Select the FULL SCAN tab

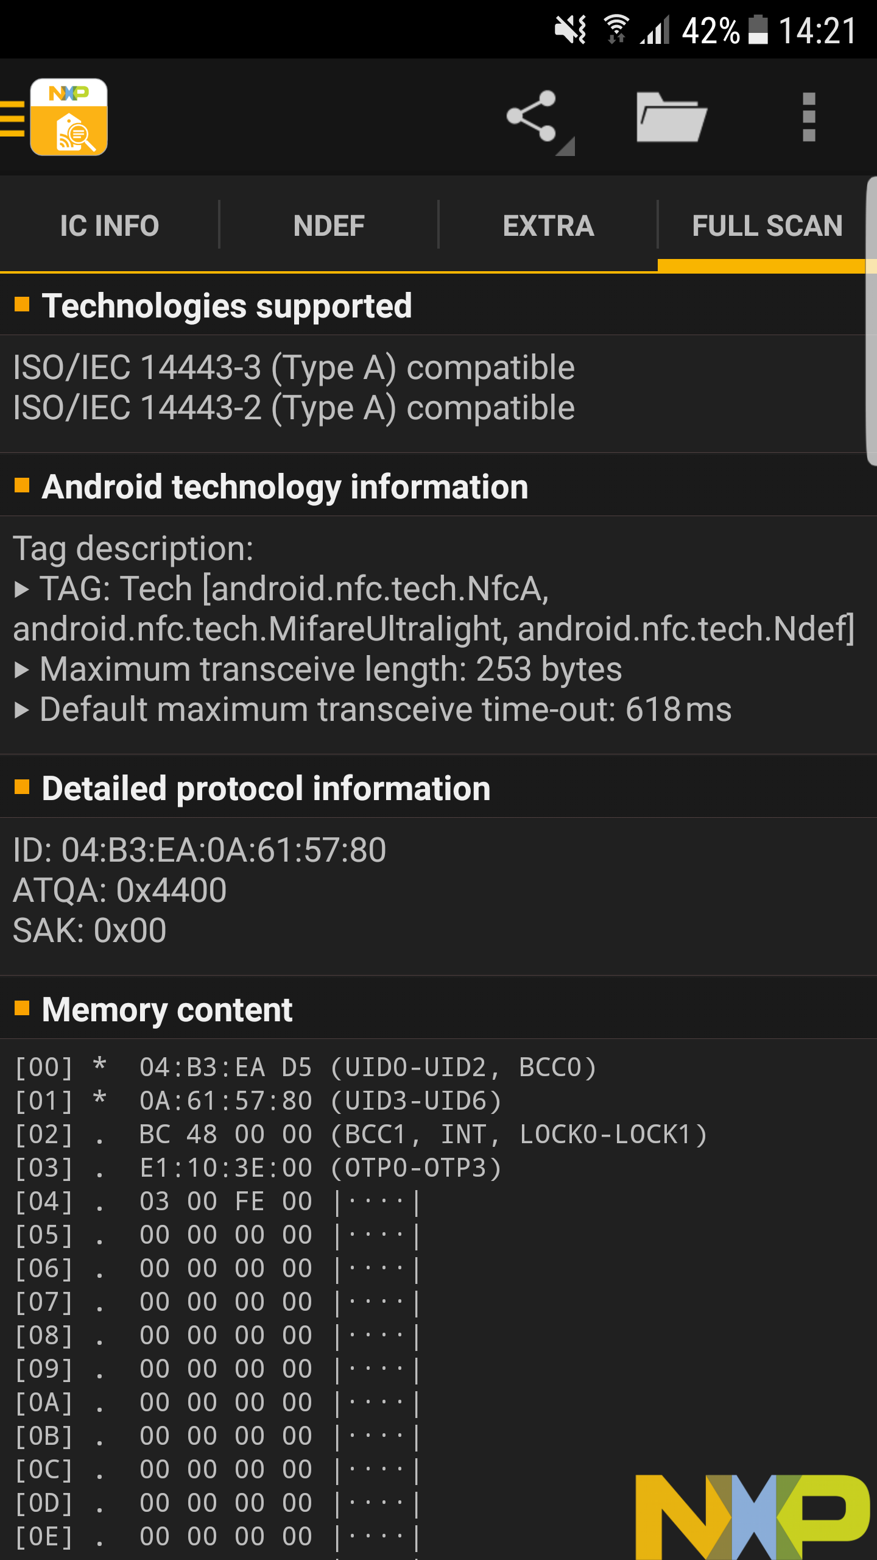(x=767, y=225)
